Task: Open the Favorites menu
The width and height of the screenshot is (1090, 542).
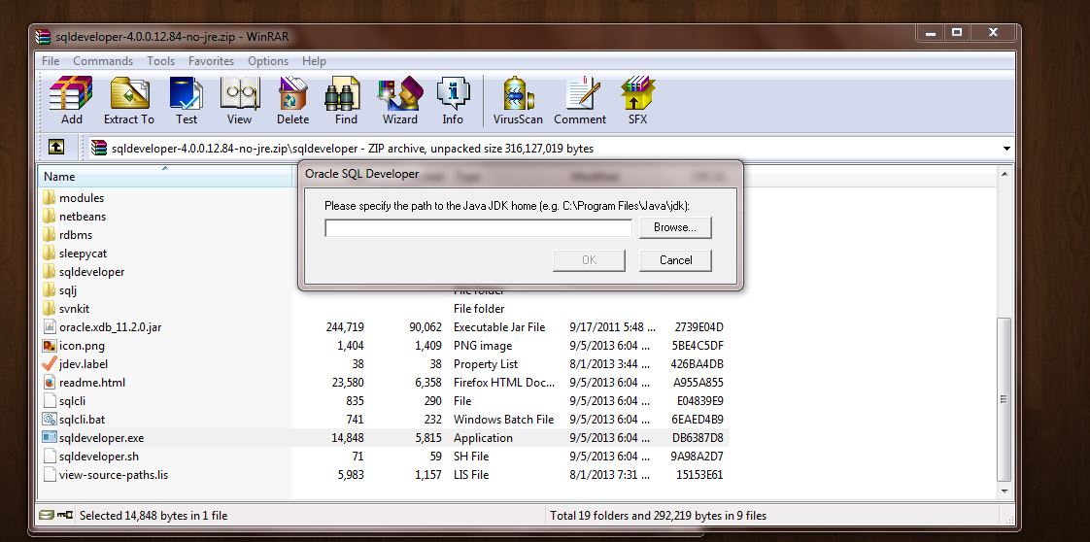Action: [x=211, y=60]
